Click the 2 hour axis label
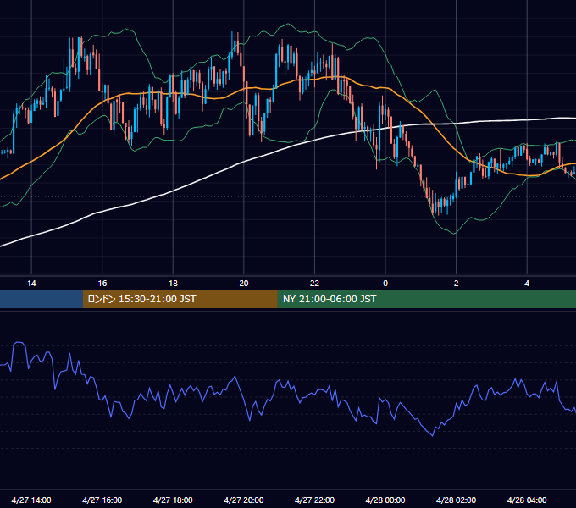This screenshot has width=576, height=508. point(457,284)
